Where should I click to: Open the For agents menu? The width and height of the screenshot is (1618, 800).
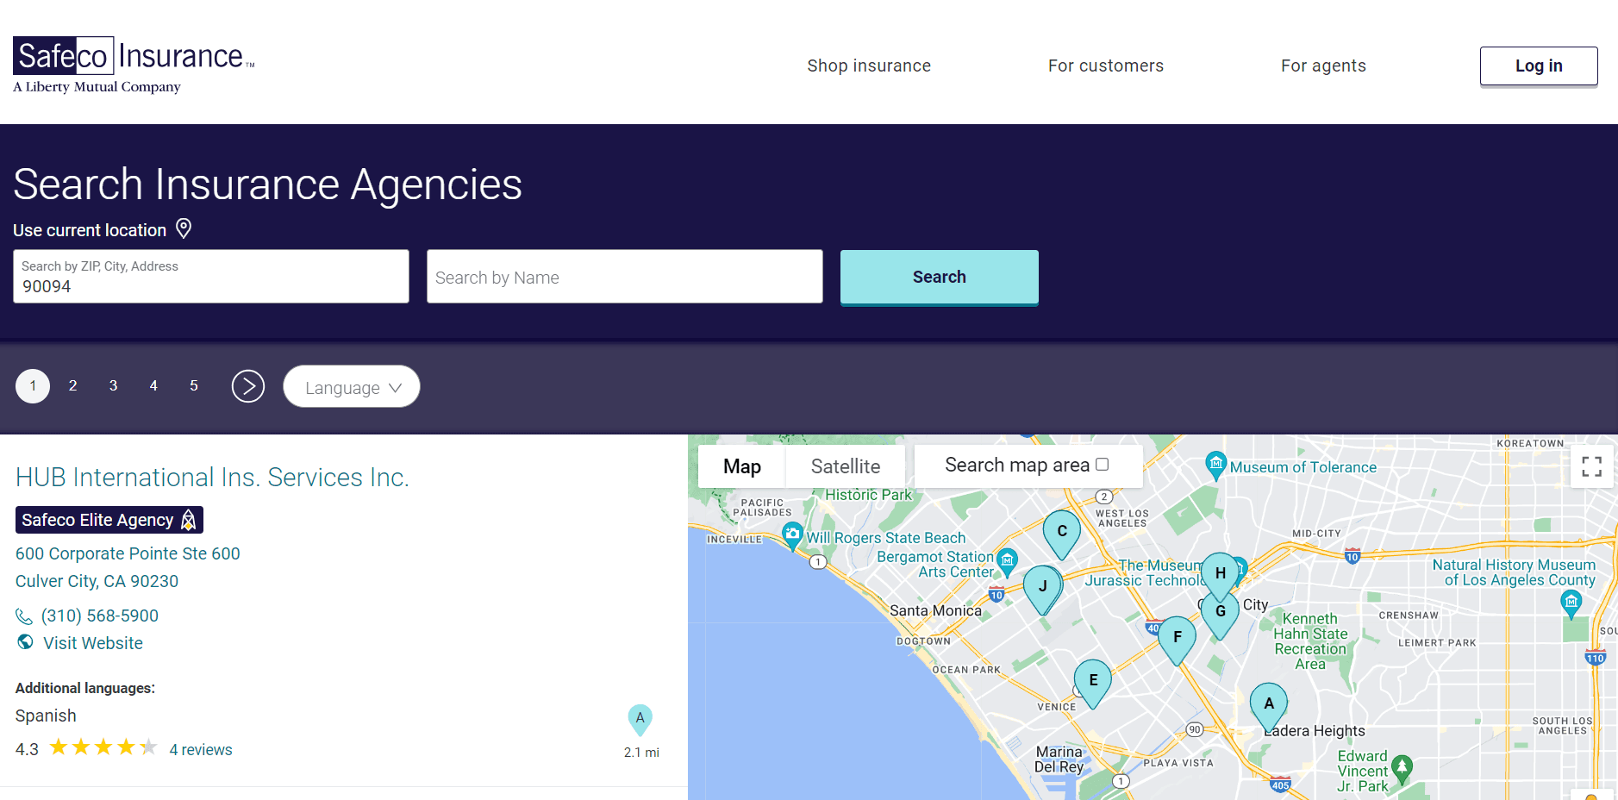(1323, 66)
